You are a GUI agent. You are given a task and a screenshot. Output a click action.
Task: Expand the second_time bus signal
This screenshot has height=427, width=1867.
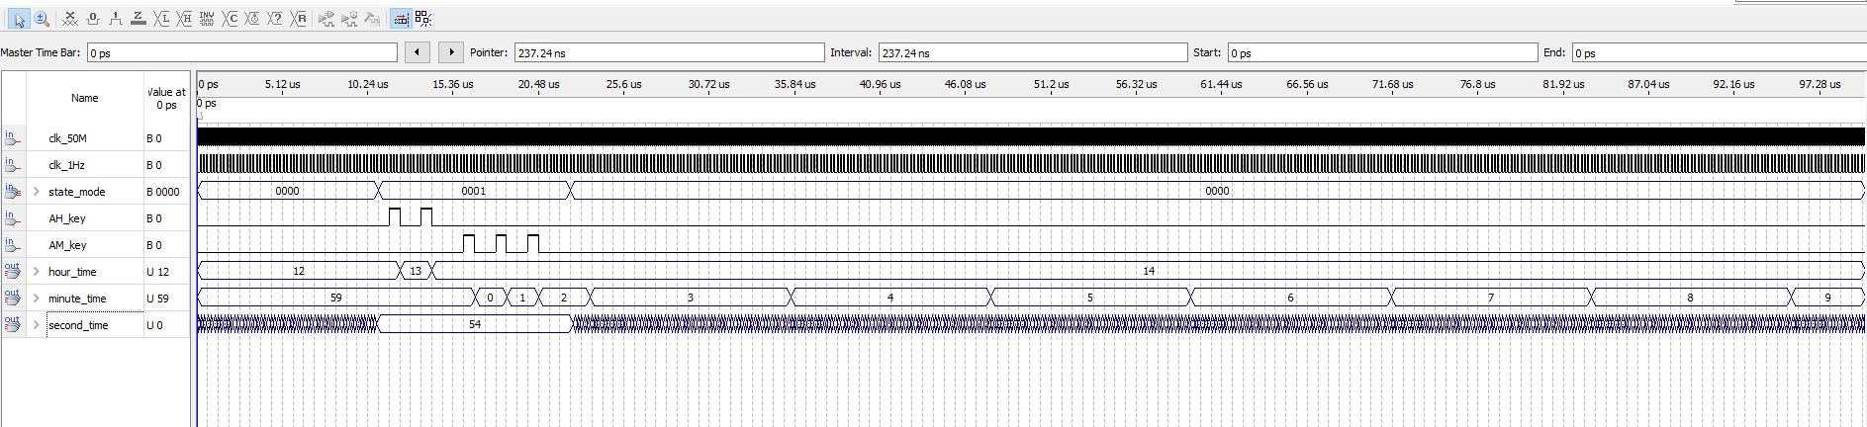coord(37,325)
